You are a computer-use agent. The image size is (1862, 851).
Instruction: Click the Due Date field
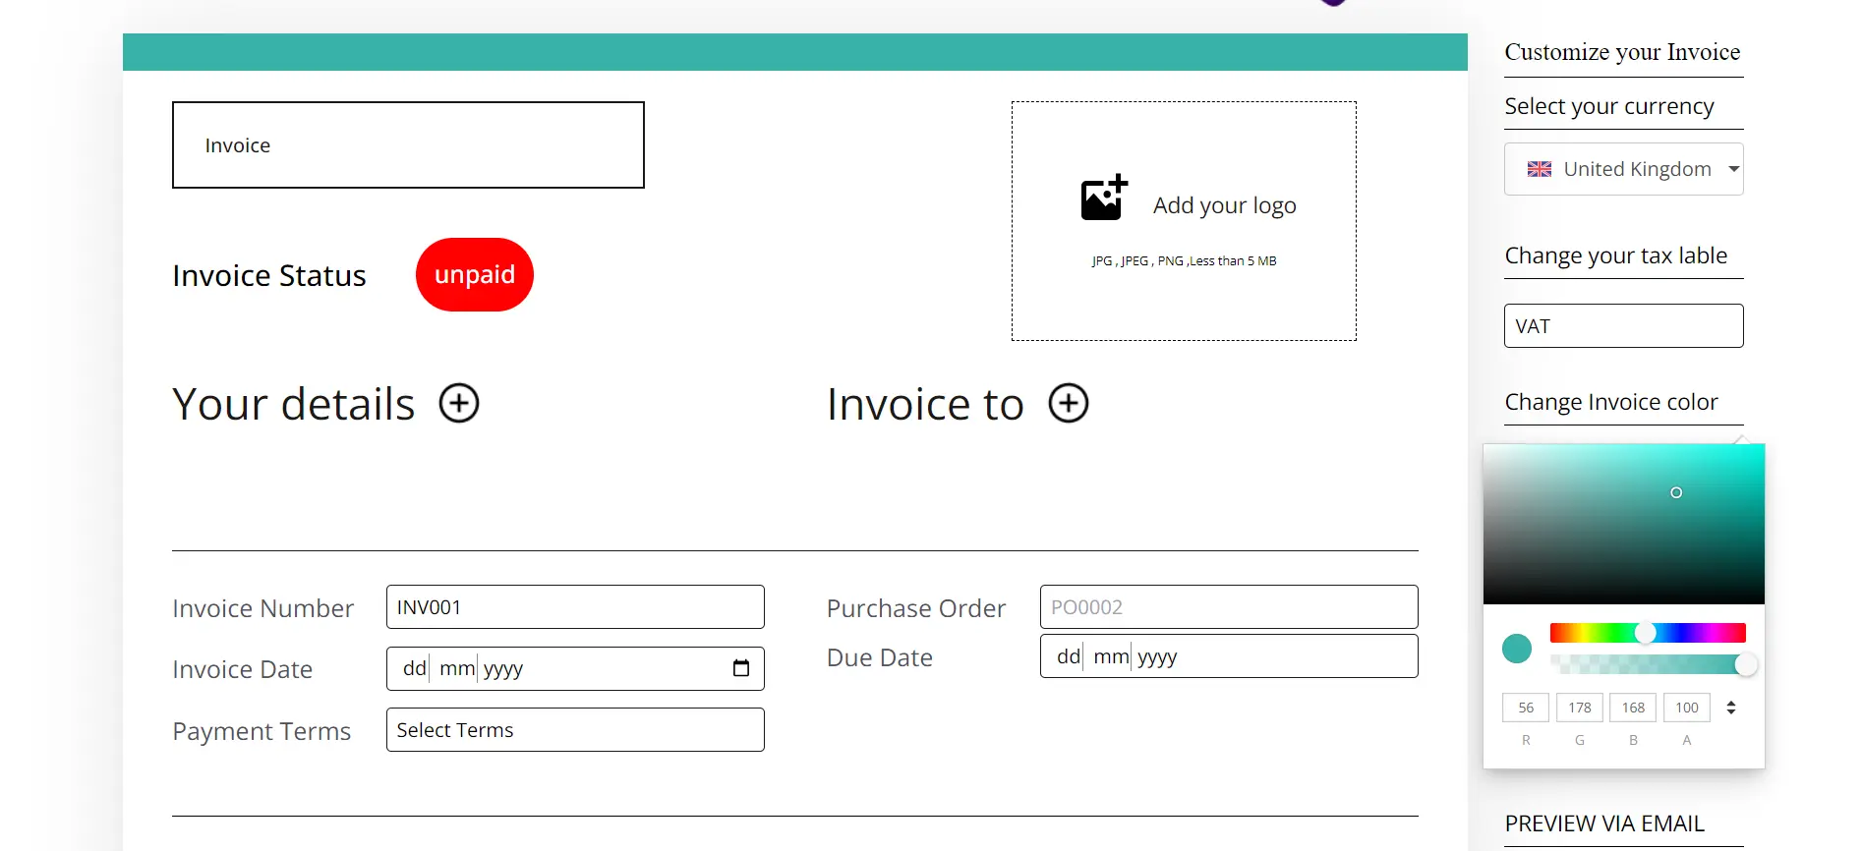tap(1228, 656)
